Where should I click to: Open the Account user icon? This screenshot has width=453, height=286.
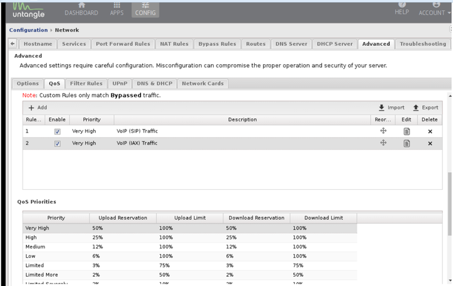(x=437, y=5)
